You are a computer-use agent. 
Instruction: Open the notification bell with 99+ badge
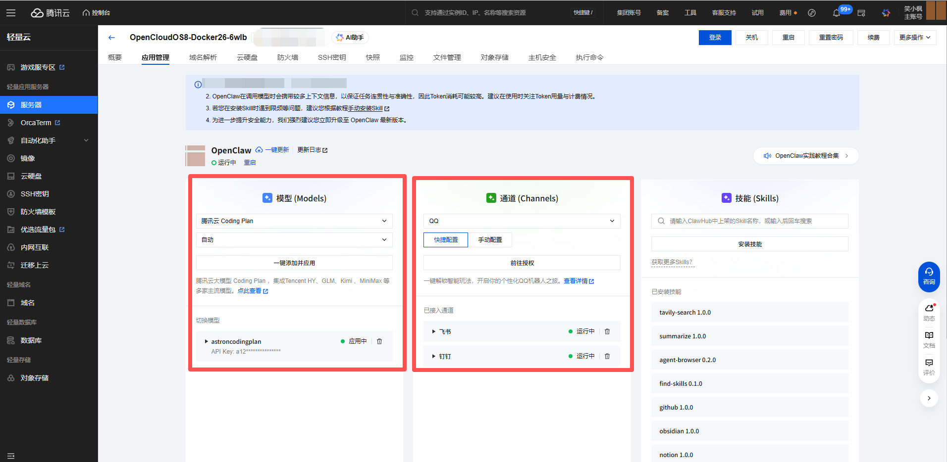point(837,13)
